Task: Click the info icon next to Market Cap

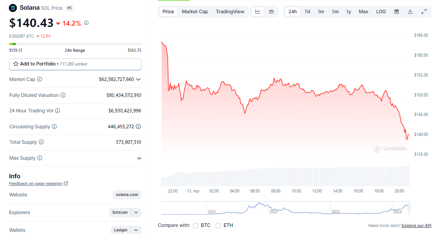Action: (39, 79)
